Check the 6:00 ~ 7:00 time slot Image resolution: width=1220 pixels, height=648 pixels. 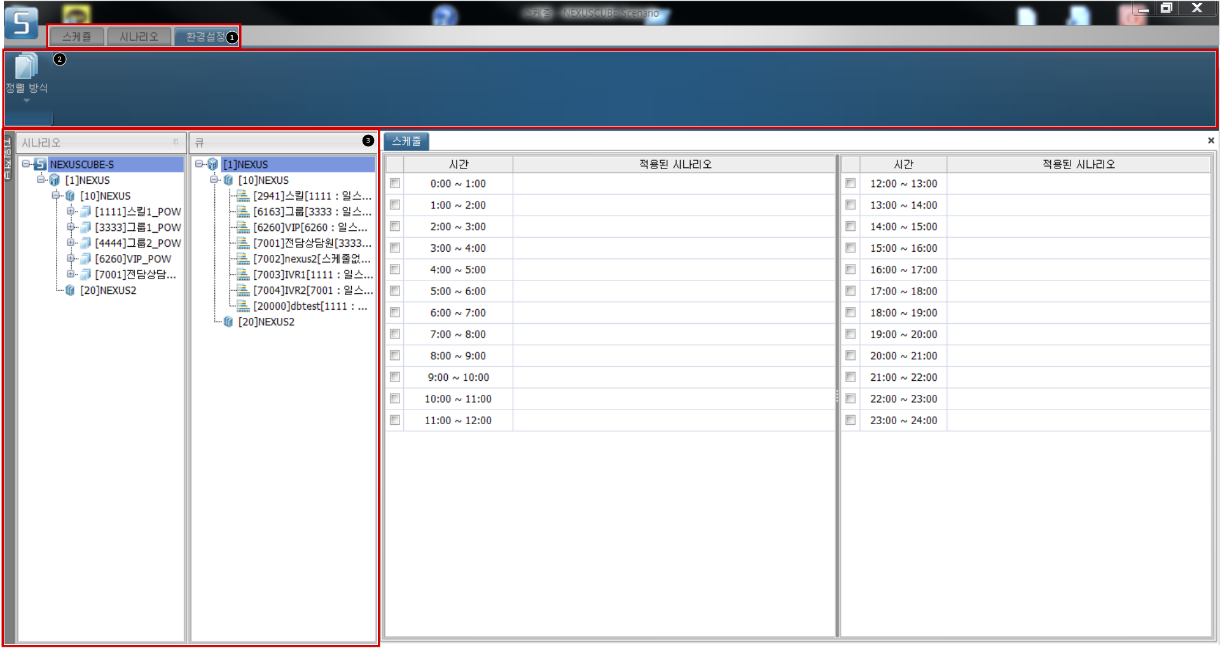(395, 312)
